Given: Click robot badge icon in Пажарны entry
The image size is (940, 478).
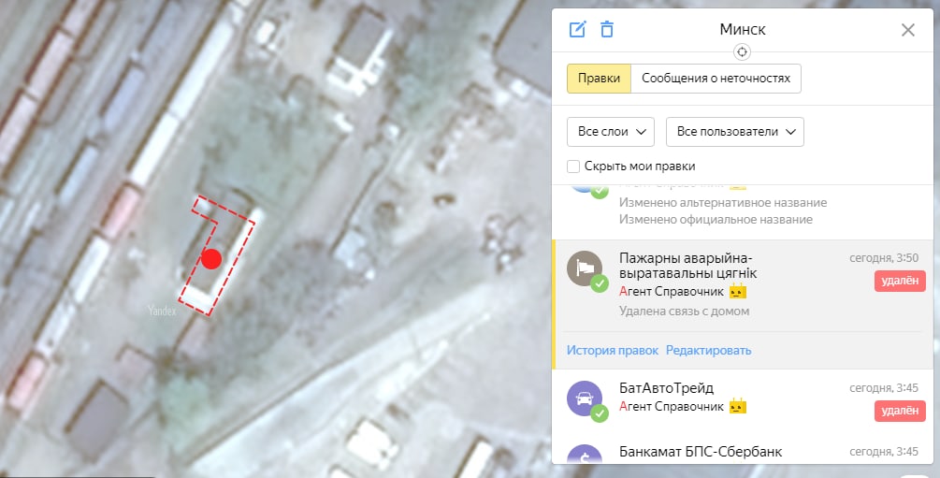Looking at the screenshot, I should coord(737,292).
